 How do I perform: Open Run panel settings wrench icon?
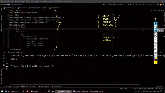pyautogui.click(x=4, y=58)
